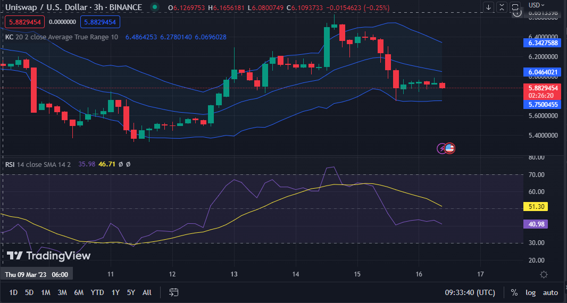Click the go to date icon
Viewport: 567px width, 303px height.
click(173, 292)
